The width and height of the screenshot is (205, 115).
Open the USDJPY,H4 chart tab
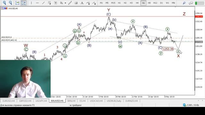(x=41, y=101)
